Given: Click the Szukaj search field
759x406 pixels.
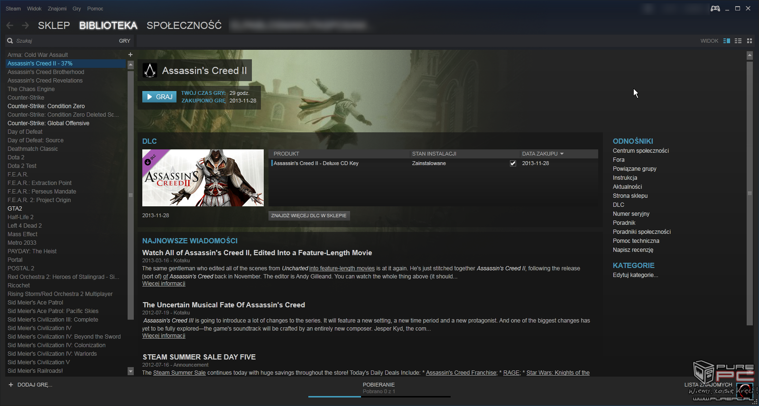Looking at the screenshot, I should point(64,41).
